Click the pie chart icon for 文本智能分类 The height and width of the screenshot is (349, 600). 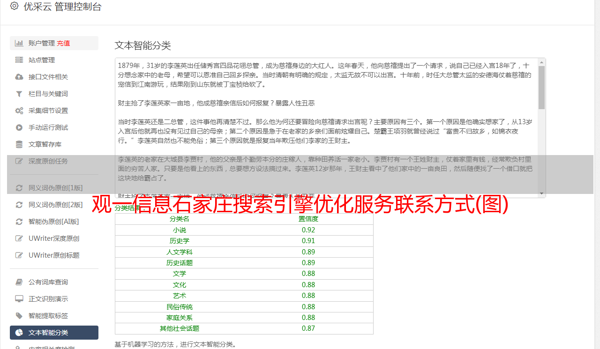click(19, 333)
